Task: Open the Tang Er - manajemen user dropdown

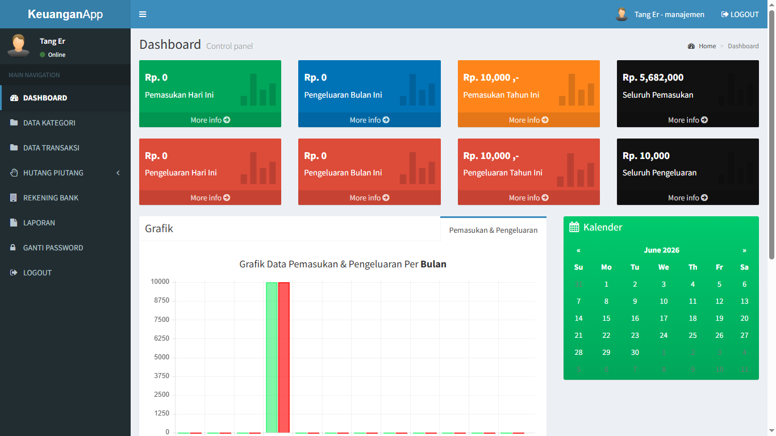Action: tap(660, 14)
